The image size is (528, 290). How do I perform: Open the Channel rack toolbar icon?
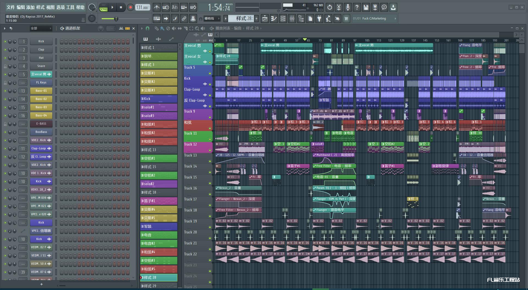pyautogui.click(x=283, y=18)
